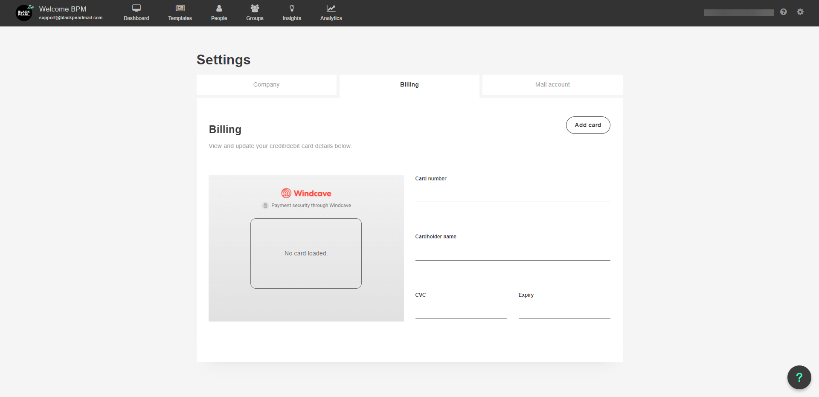Click the Insights lightbulb icon

(x=292, y=8)
